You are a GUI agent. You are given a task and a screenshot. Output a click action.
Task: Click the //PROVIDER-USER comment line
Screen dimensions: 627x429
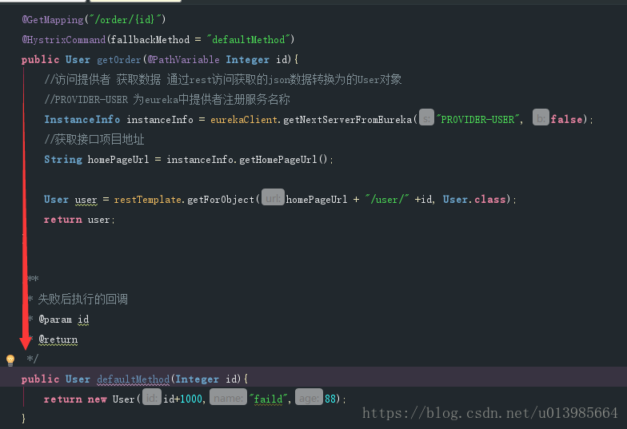coord(167,99)
